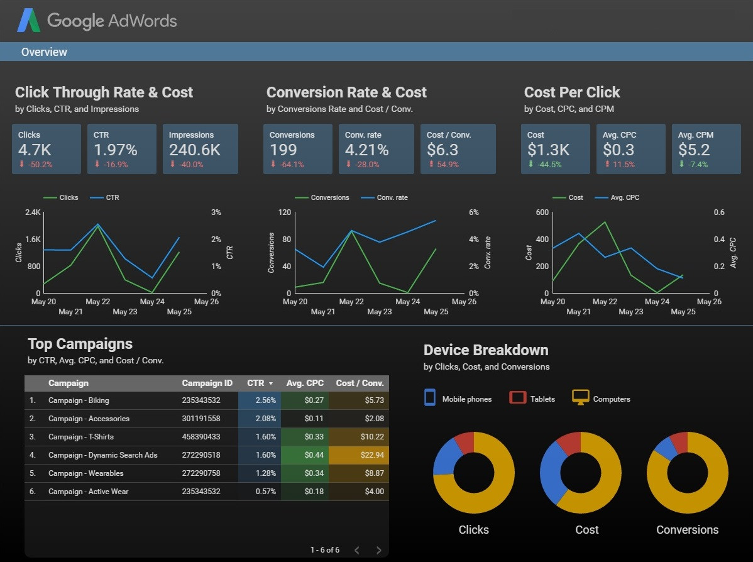
Task: Select the CTR scorecard showing 1.97%
Action: coord(122,149)
